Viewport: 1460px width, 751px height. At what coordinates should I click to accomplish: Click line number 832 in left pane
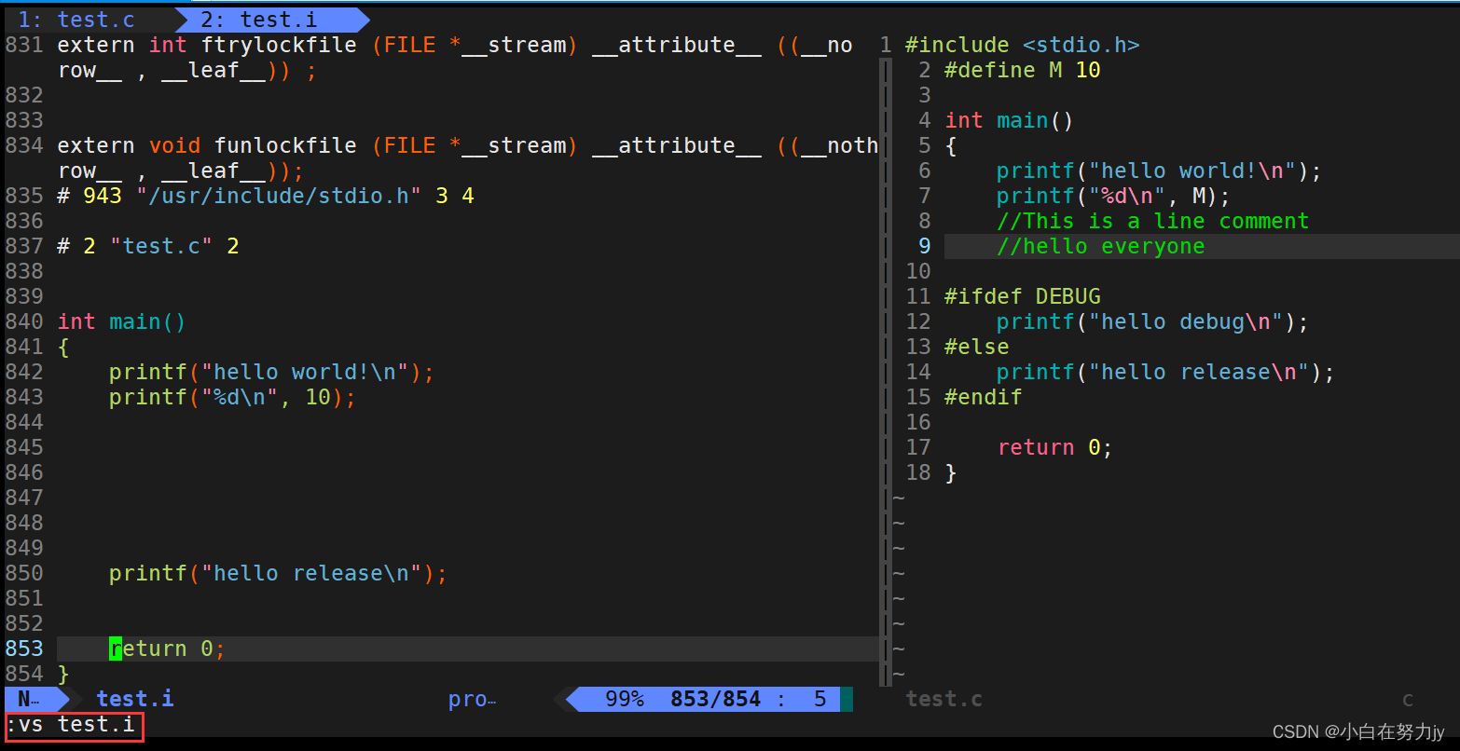coord(24,95)
